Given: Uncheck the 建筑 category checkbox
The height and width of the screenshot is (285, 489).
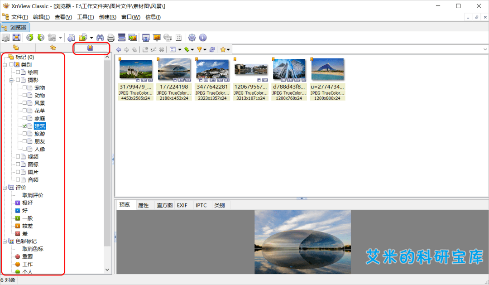Looking at the screenshot, I should [25, 126].
